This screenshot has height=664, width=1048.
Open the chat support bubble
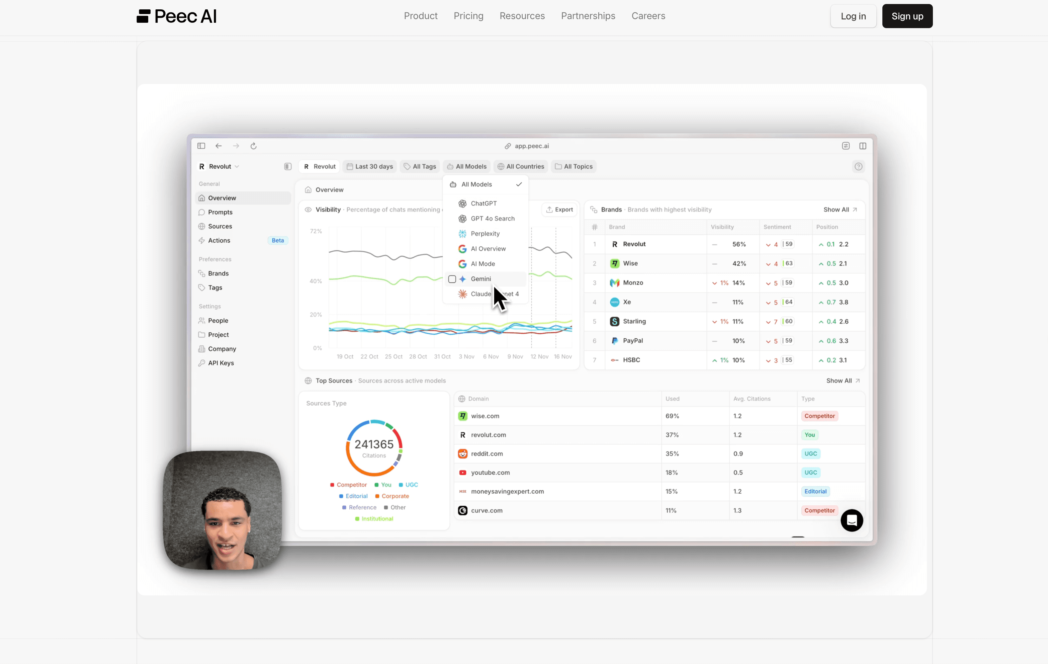tap(852, 520)
